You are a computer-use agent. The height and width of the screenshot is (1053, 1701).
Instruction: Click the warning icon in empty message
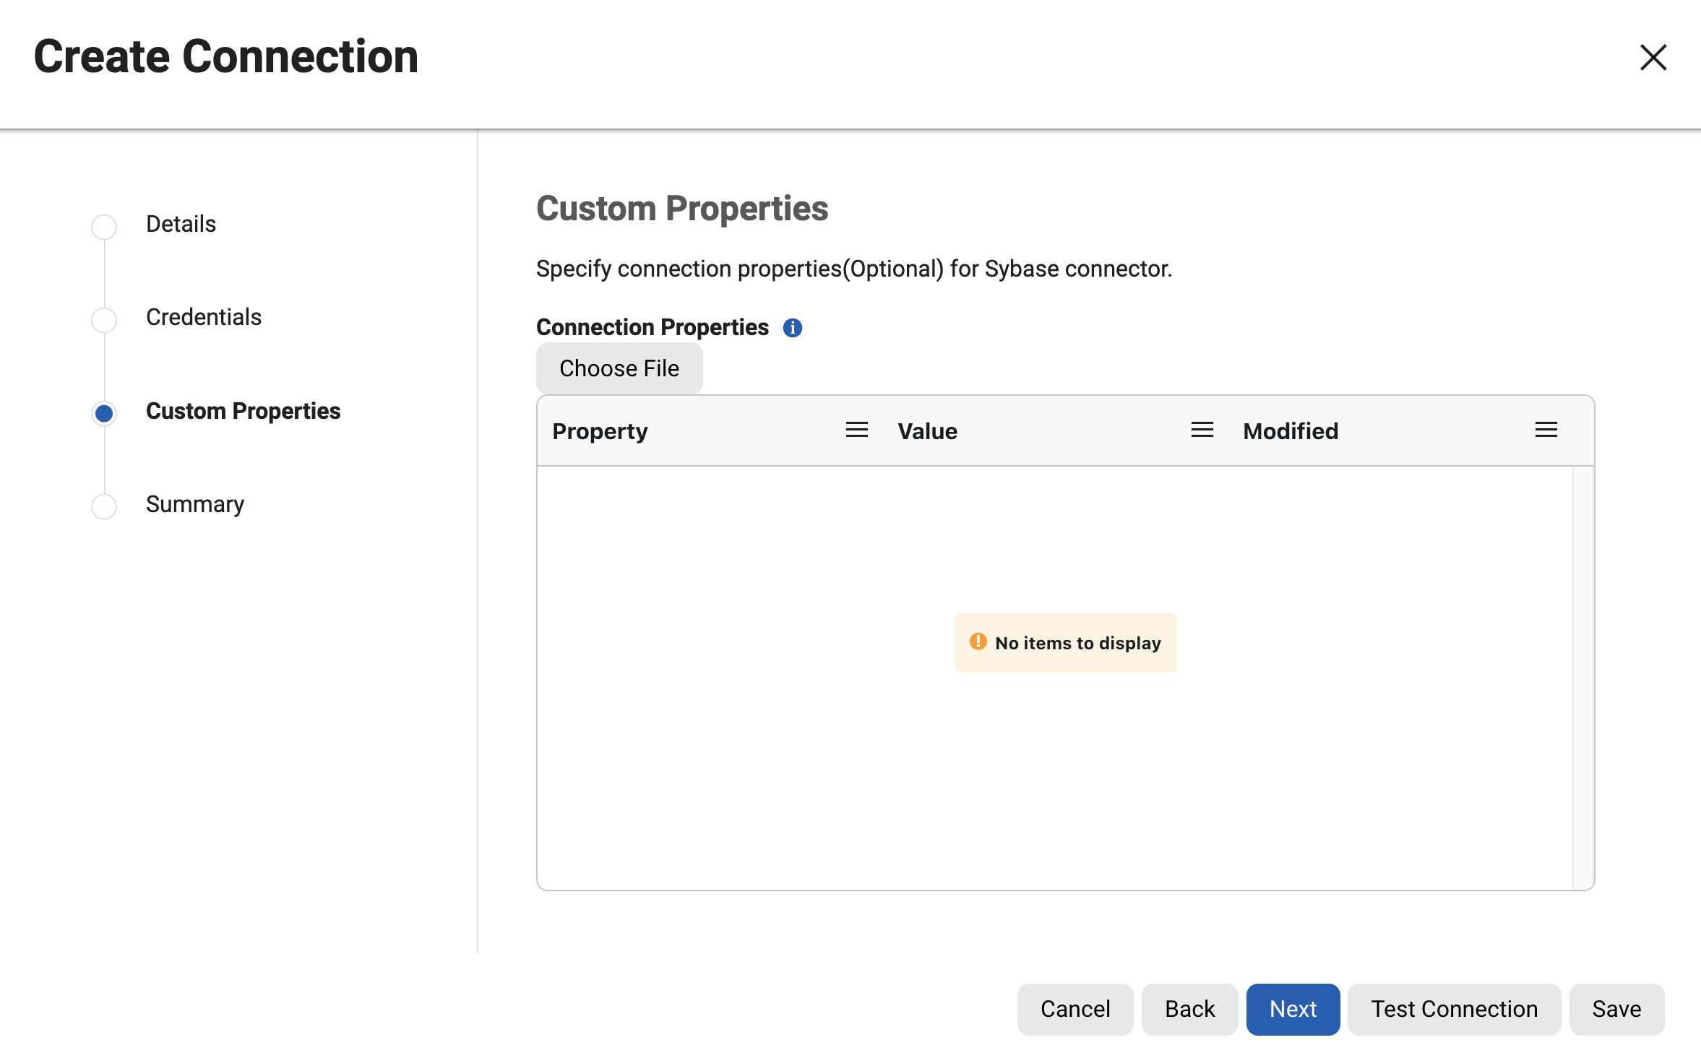point(978,642)
